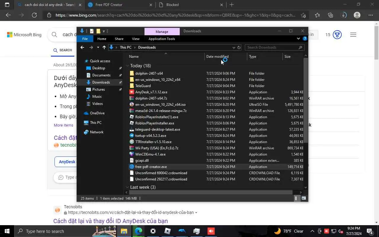
Task: Open Roblox from the taskbar
Action: pos(168,231)
